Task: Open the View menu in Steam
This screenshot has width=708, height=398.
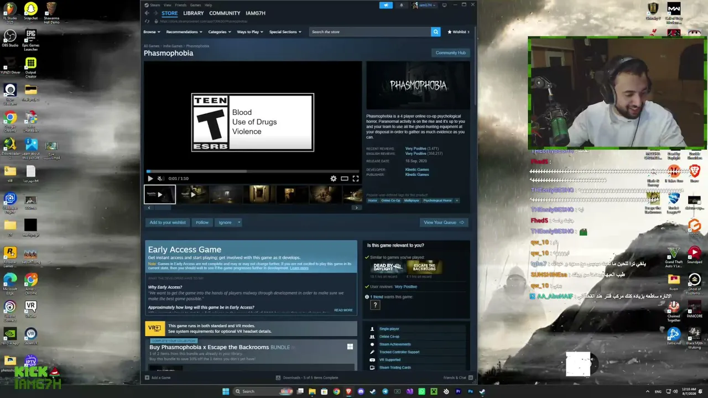Action: 167,5
